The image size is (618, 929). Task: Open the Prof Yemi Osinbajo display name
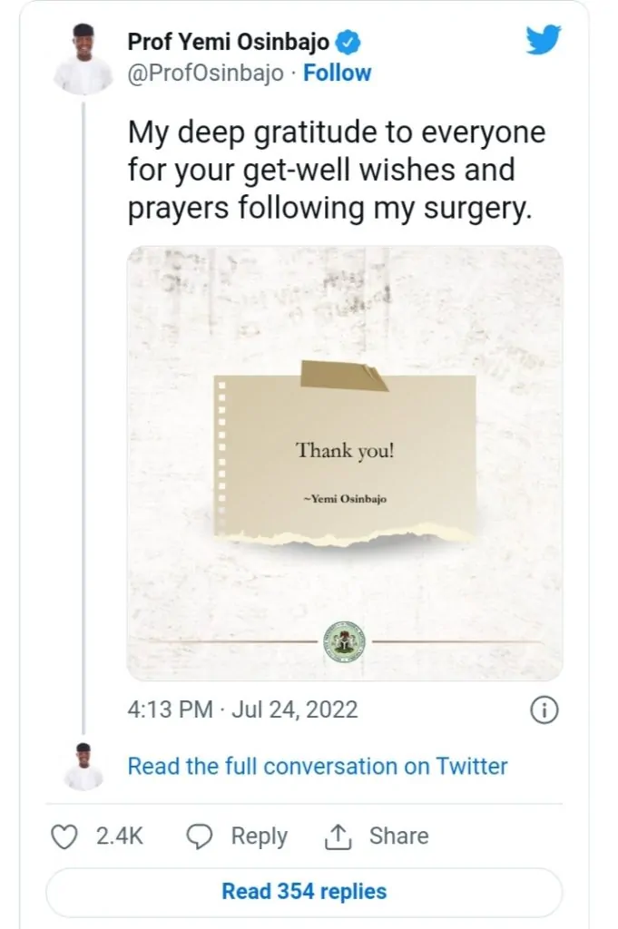tap(230, 42)
